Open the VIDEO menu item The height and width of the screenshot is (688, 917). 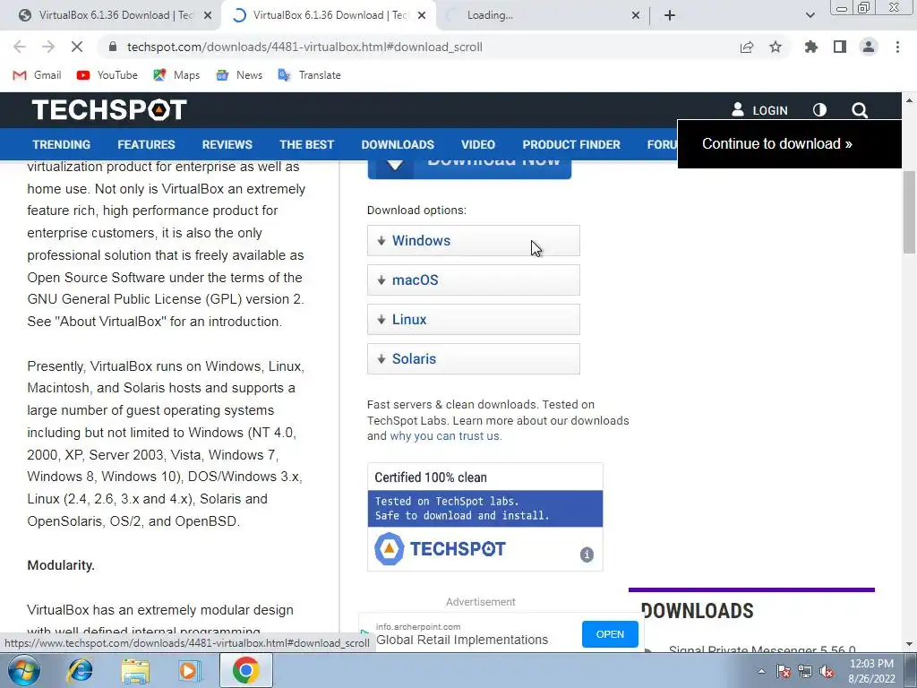[x=478, y=144]
